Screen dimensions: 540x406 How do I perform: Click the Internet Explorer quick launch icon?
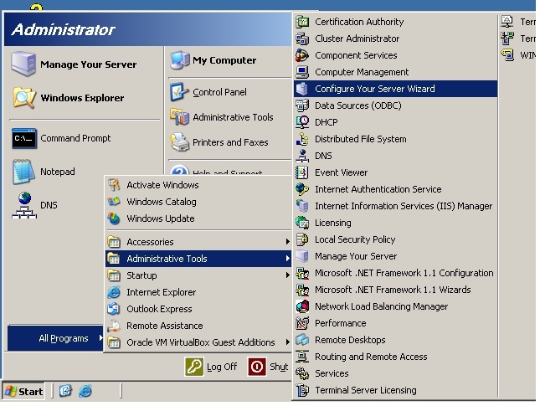[85, 391]
